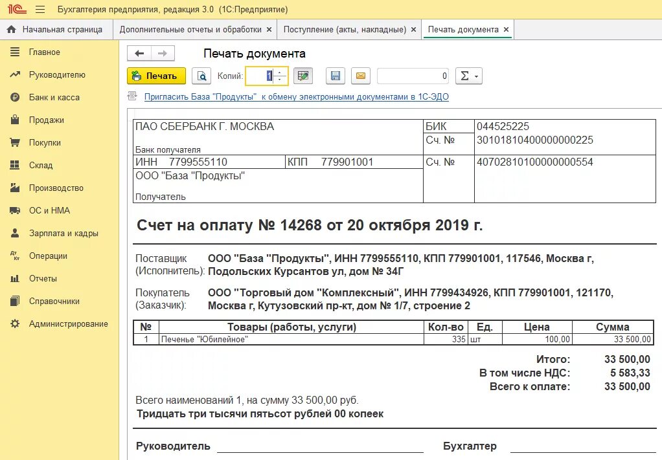662x460 pixels.
Task: Open the hamburger main menu
Action: point(40,9)
